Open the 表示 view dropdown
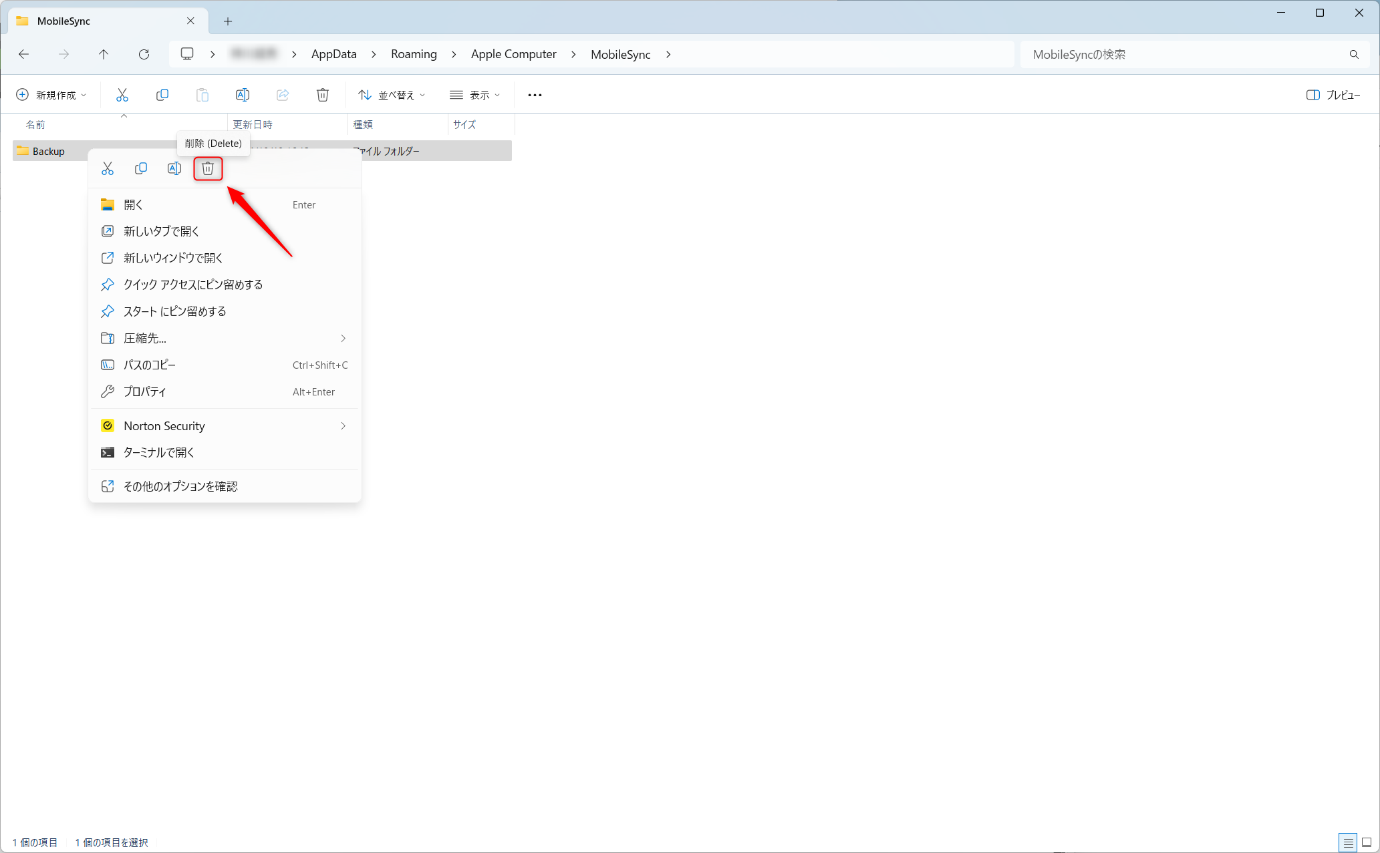This screenshot has width=1380, height=853. pyautogui.click(x=475, y=95)
